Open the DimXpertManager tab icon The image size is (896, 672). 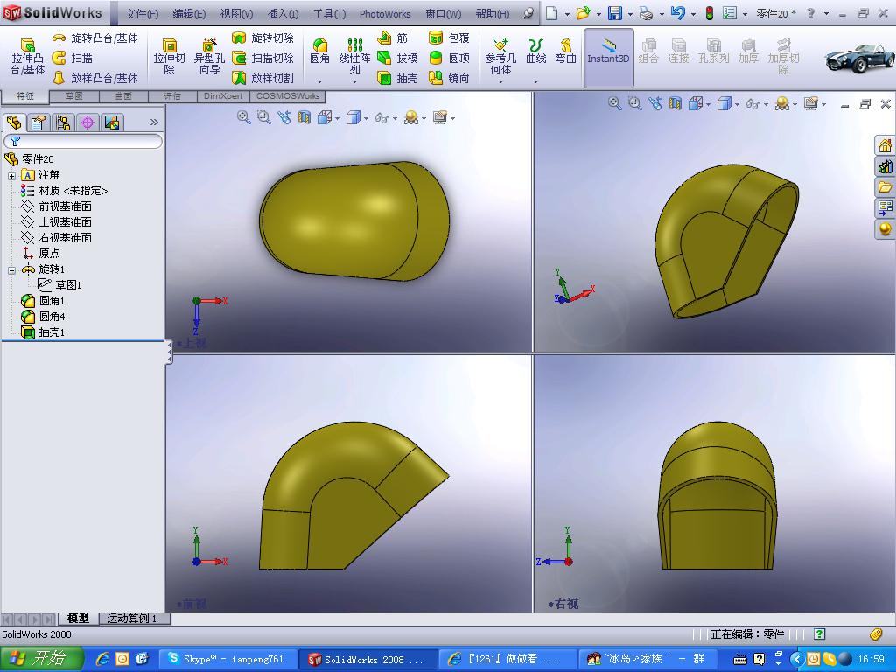87,122
